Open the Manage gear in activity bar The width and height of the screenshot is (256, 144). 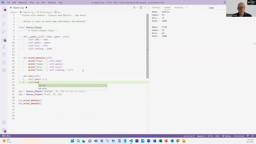pyautogui.click(x=4, y=130)
